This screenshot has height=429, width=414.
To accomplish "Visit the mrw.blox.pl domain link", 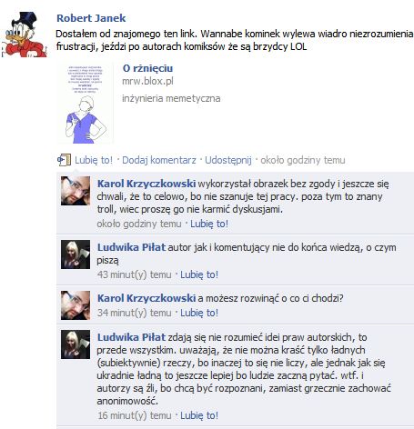I will point(147,81).
